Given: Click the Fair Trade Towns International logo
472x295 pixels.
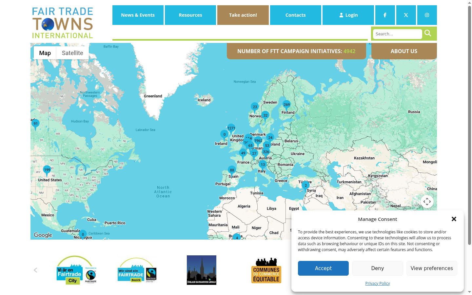Looking at the screenshot, I should click(63, 23).
